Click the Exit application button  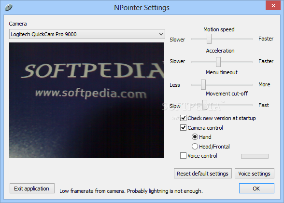pyautogui.click(x=32, y=189)
